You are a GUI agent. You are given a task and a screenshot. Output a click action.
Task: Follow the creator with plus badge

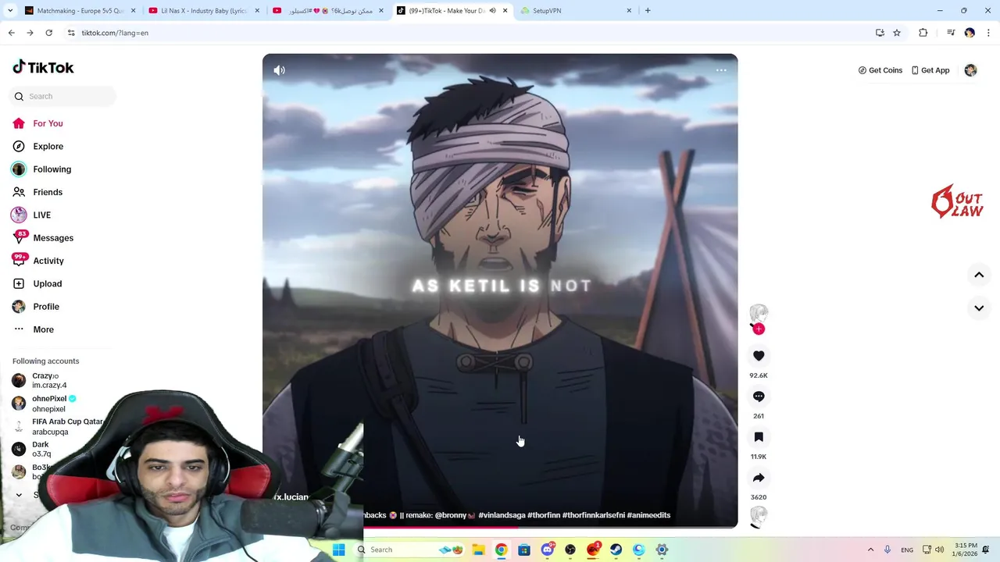(x=759, y=329)
